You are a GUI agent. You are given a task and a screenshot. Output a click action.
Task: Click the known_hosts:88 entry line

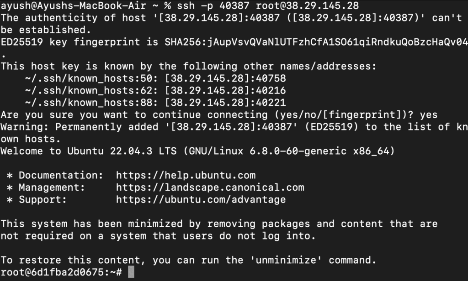(155, 103)
